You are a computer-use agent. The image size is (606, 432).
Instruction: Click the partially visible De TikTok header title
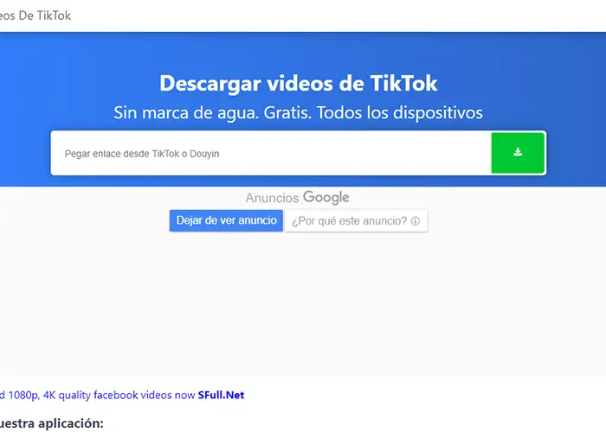[x=35, y=16]
